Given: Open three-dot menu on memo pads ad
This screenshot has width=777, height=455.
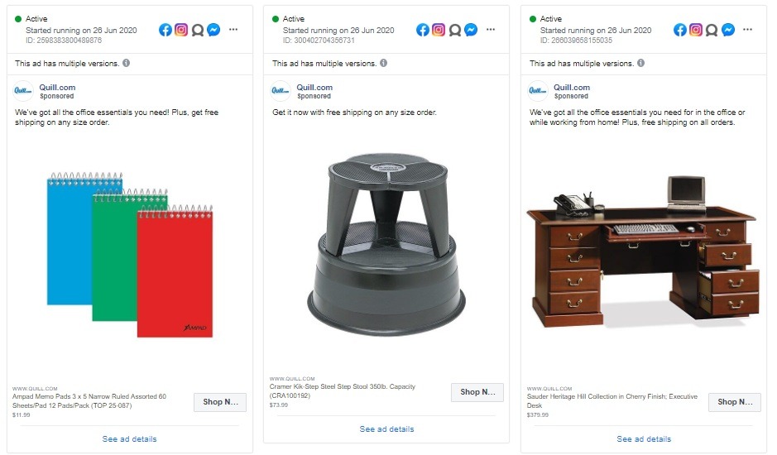Looking at the screenshot, I should coord(233,29).
